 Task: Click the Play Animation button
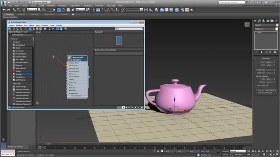[256, 151]
